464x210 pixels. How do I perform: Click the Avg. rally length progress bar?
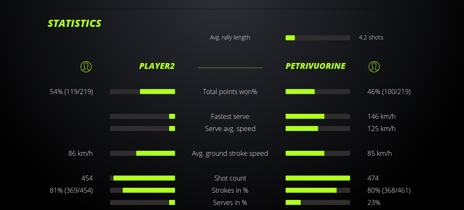click(318, 38)
